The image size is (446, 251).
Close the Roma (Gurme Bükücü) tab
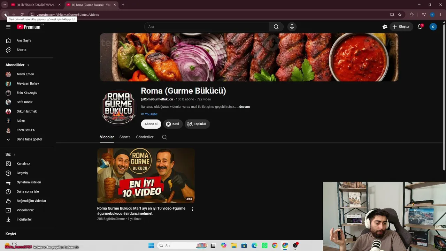coord(115,5)
